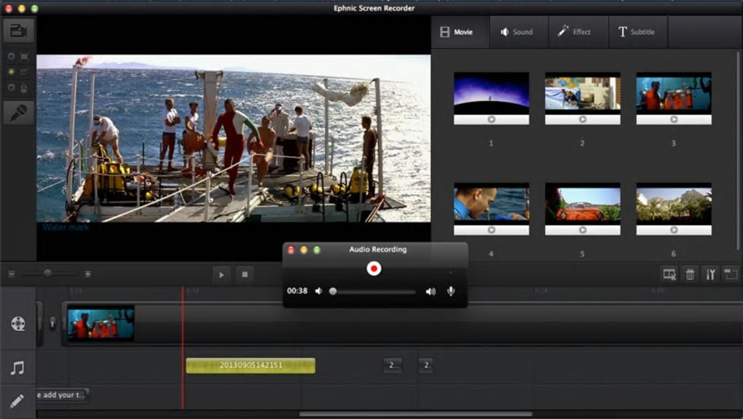Click the microphone icon in Audio Recording
The height and width of the screenshot is (419, 743).
[x=451, y=291]
